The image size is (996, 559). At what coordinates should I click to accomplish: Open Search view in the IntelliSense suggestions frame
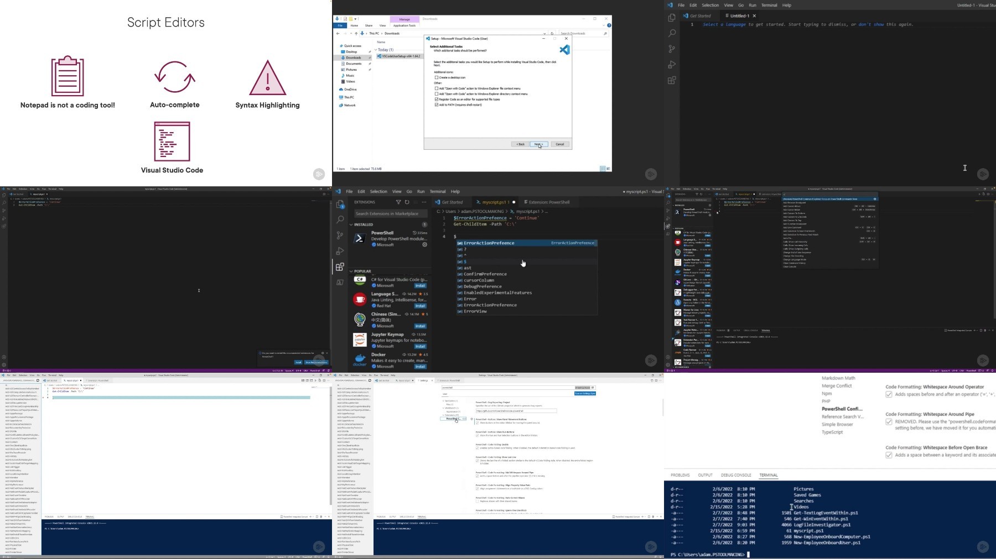pyautogui.click(x=340, y=220)
